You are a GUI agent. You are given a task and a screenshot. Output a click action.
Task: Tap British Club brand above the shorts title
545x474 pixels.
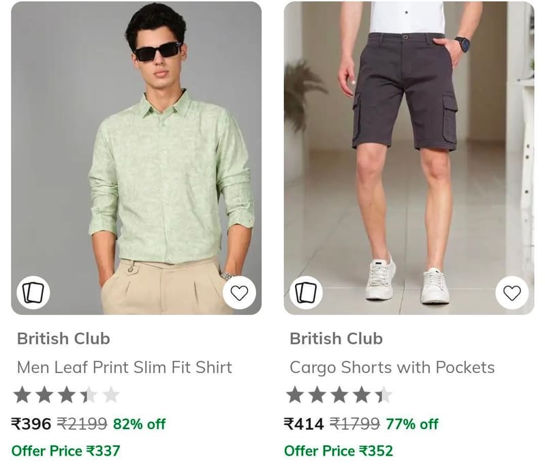coord(337,339)
